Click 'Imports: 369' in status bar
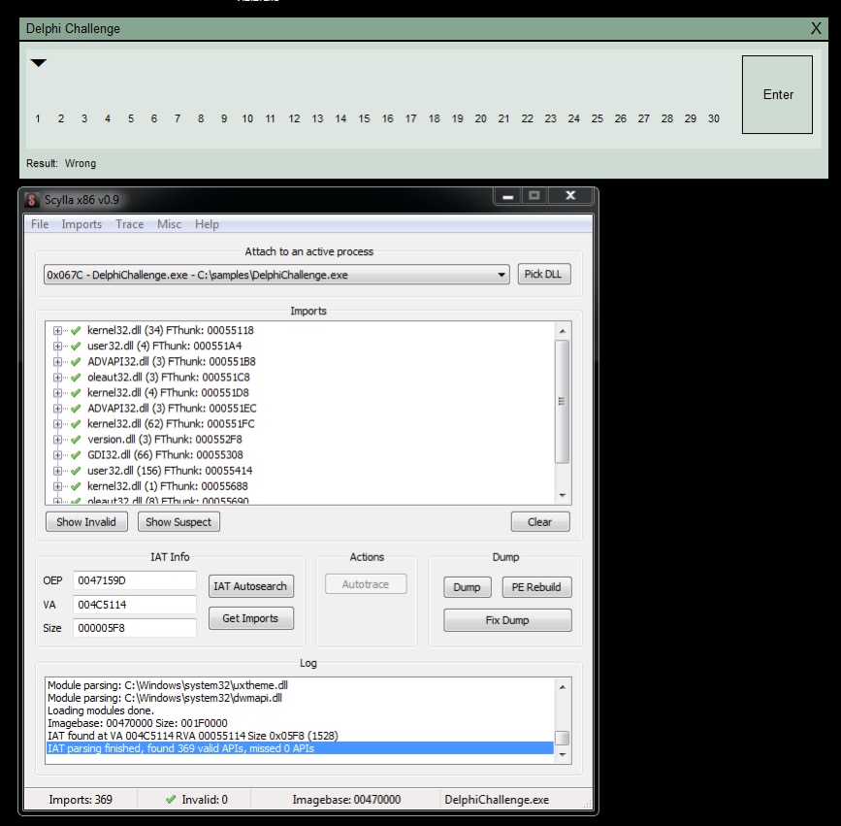The image size is (841, 826). coord(81,800)
